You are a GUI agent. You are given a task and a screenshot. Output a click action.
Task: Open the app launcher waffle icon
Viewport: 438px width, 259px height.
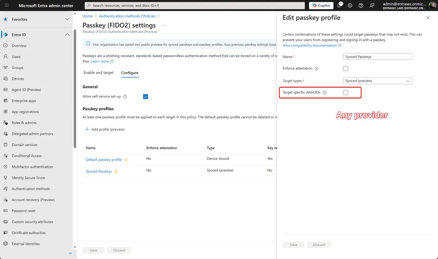[7, 5]
